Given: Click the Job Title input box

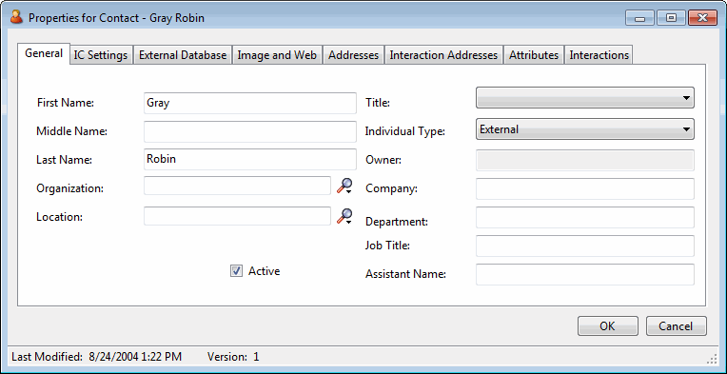Looking at the screenshot, I should [x=584, y=246].
